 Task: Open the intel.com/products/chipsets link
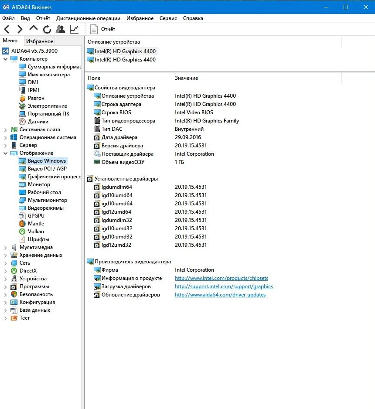click(x=222, y=278)
